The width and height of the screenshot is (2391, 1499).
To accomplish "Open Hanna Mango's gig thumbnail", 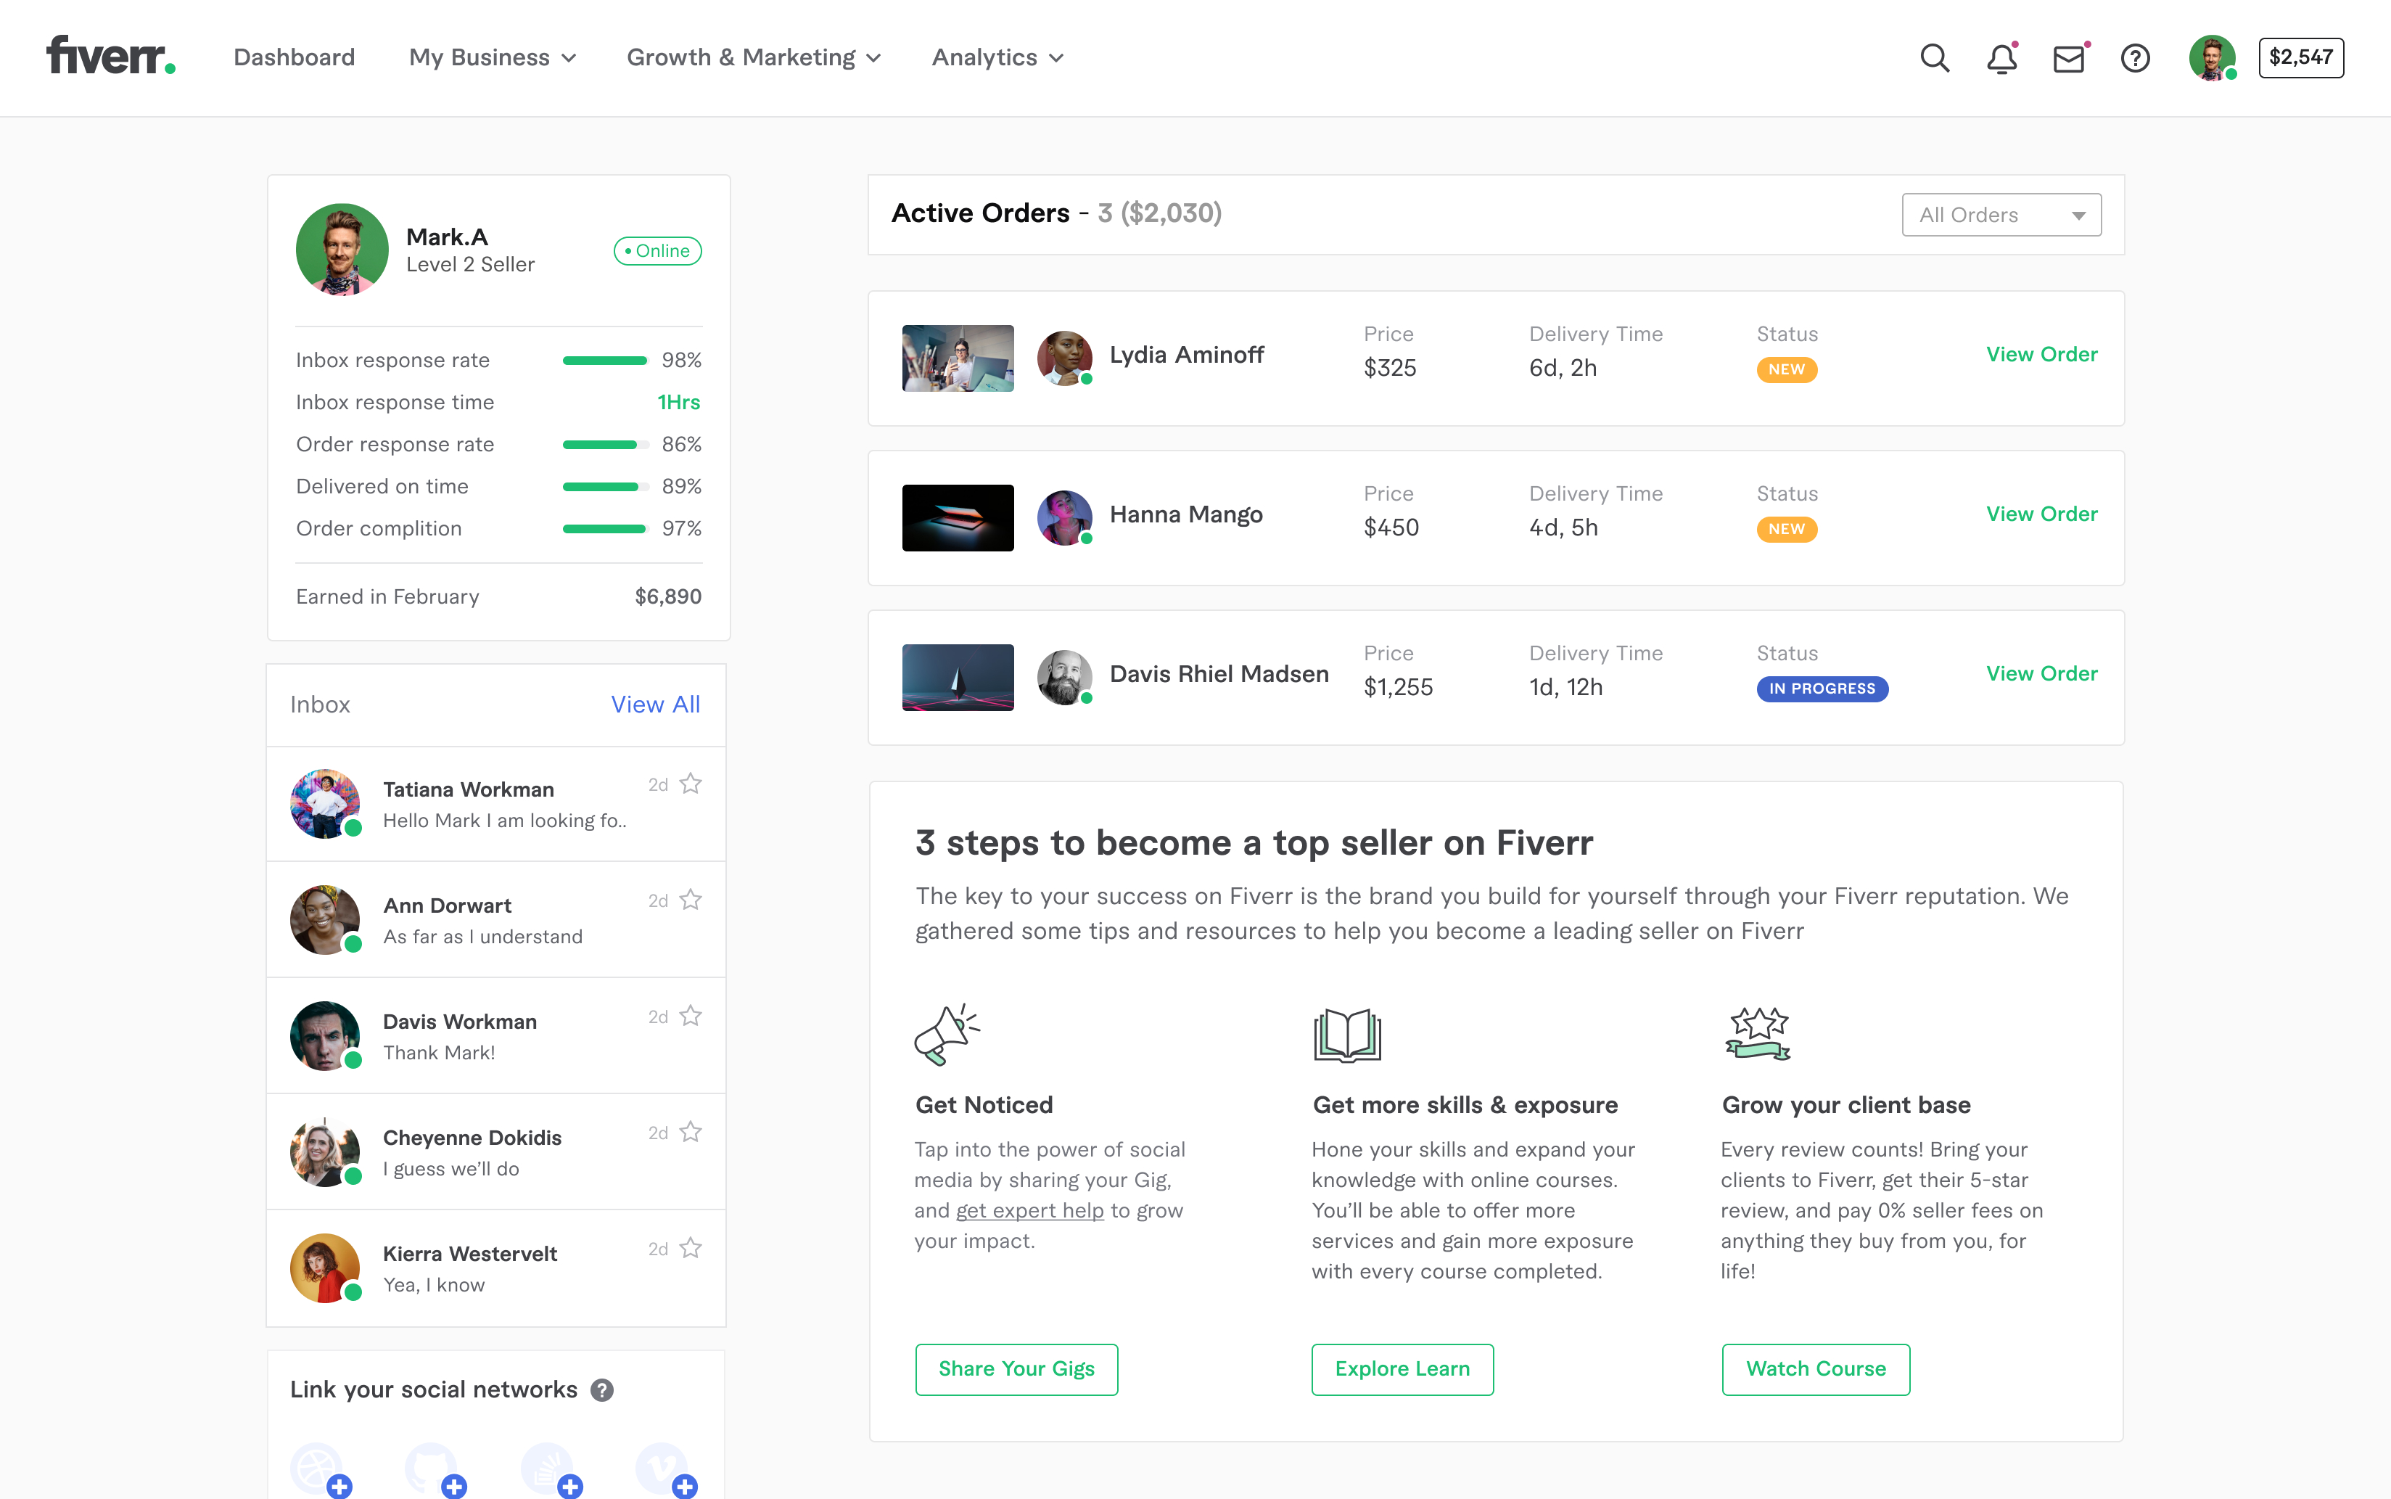I will [x=958, y=517].
